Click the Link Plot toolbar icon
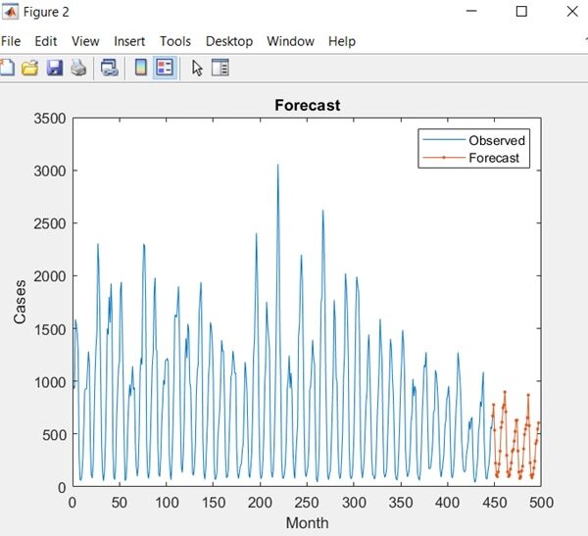Viewport: 588px width, 536px height. (110, 68)
